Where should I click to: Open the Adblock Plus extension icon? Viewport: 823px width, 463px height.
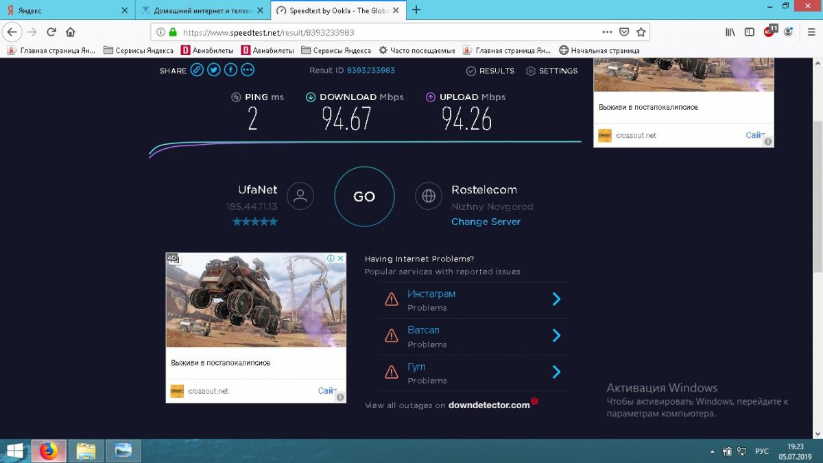coord(770,31)
